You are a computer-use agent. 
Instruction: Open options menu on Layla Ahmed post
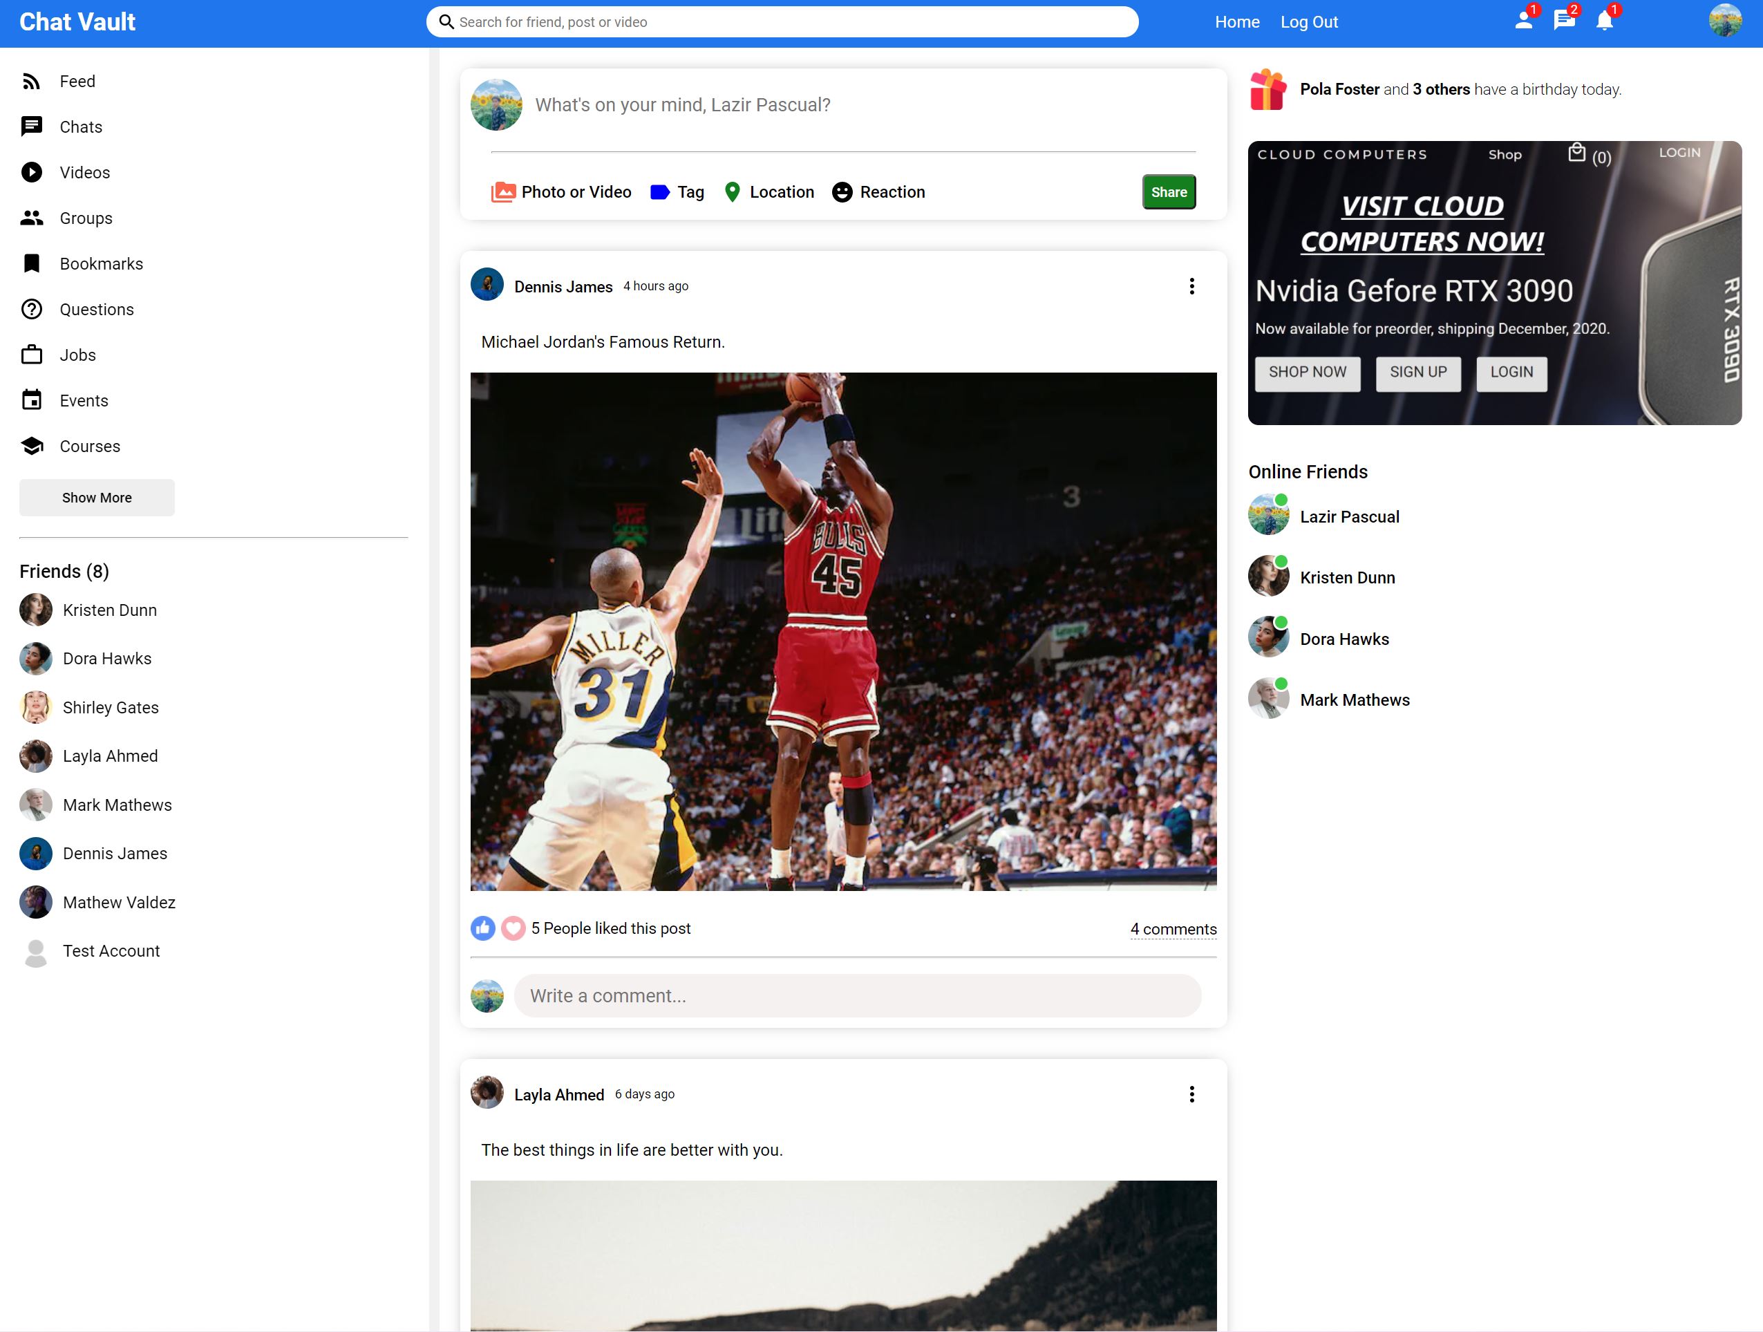coord(1191,1094)
